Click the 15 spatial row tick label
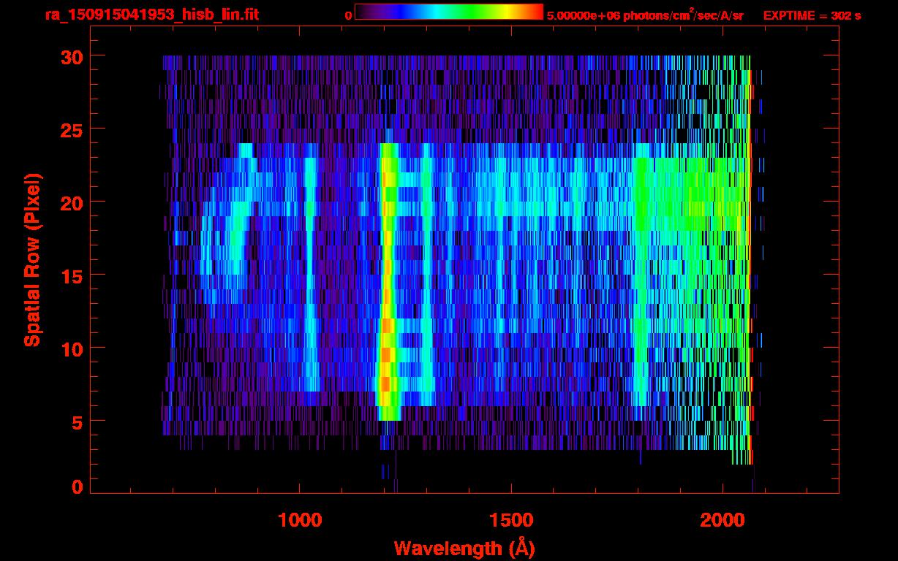This screenshot has width=898, height=561. [x=72, y=275]
